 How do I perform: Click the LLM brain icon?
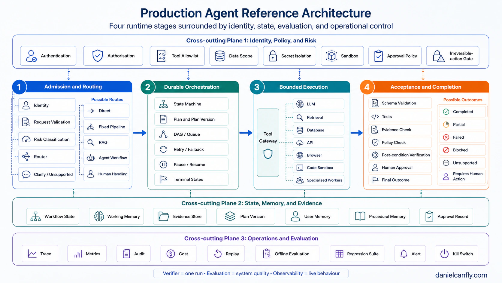(300, 104)
